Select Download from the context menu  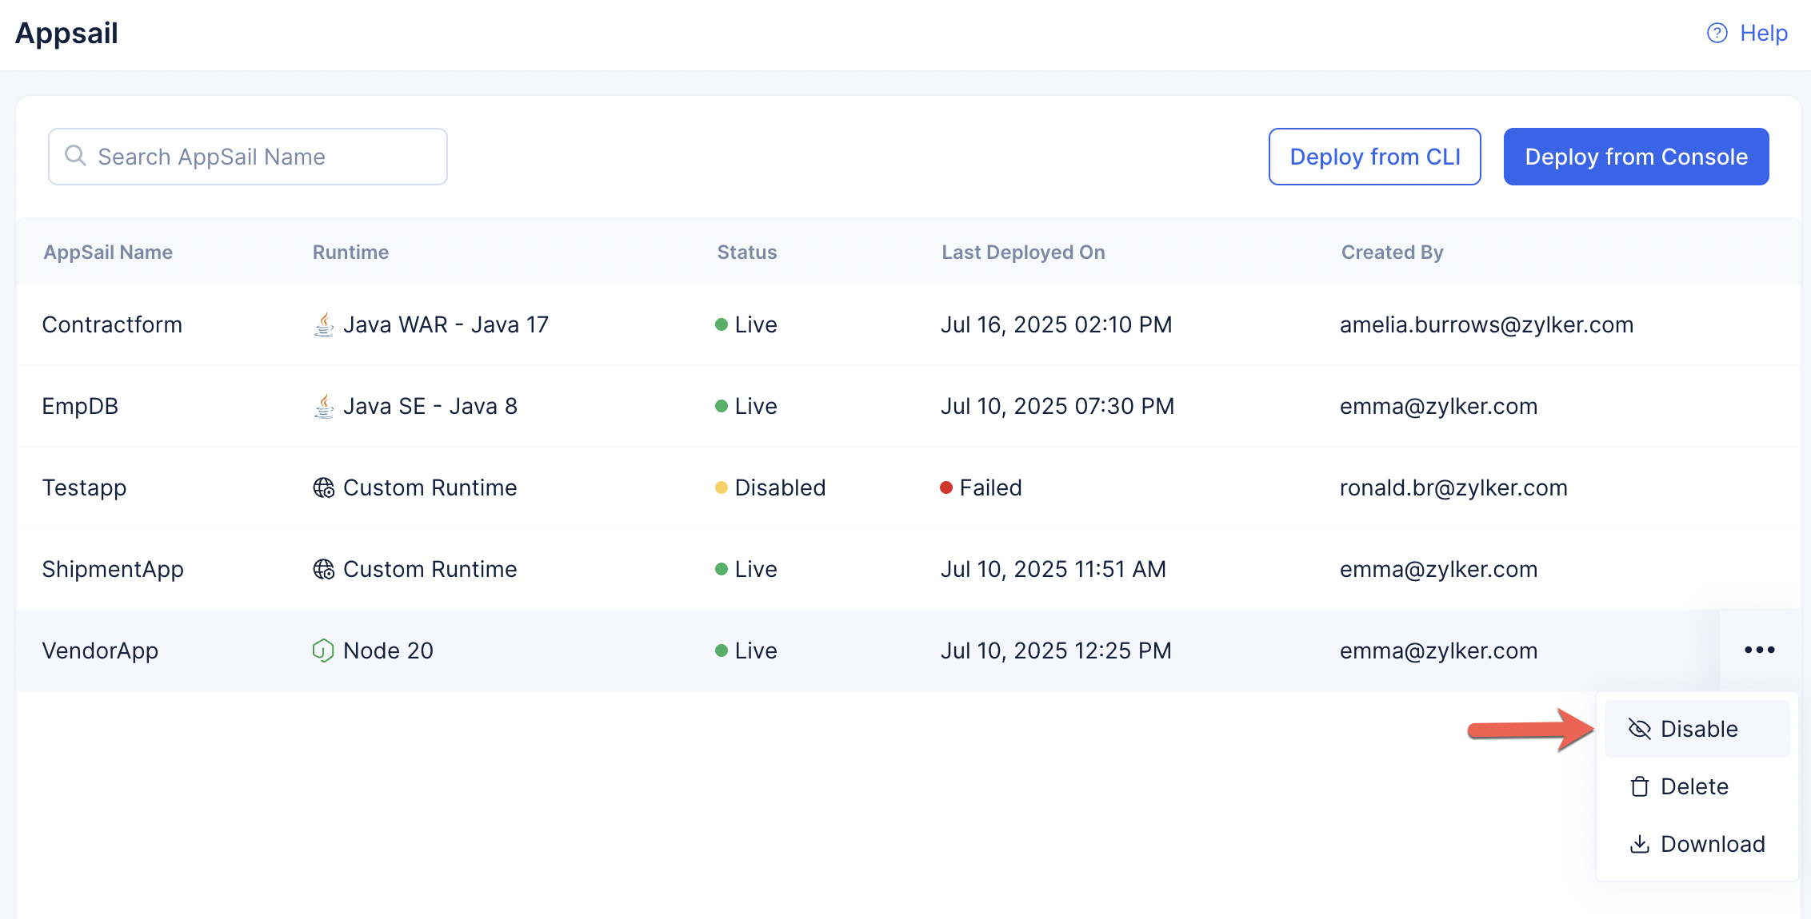[x=1712, y=844]
